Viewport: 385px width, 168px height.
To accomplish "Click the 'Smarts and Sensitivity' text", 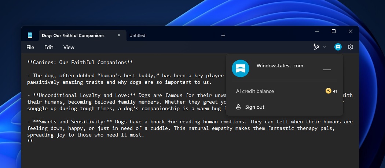I will pos(72,122).
